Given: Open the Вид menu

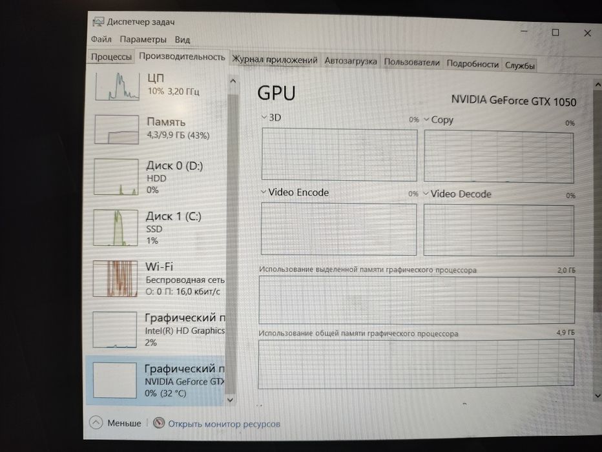Looking at the screenshot, I should tap(182, 40).
